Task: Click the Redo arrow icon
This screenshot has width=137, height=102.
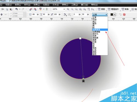Action: (x=23, y=9)
